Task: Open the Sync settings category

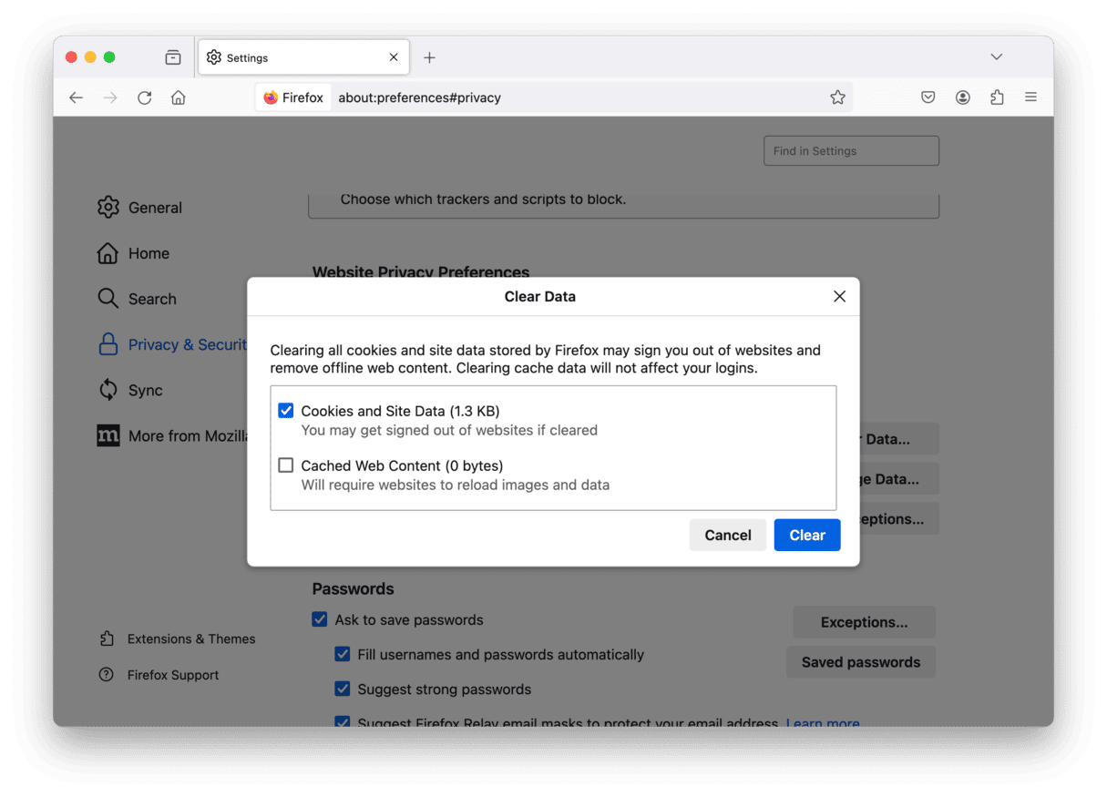Action: coord(130,390)
